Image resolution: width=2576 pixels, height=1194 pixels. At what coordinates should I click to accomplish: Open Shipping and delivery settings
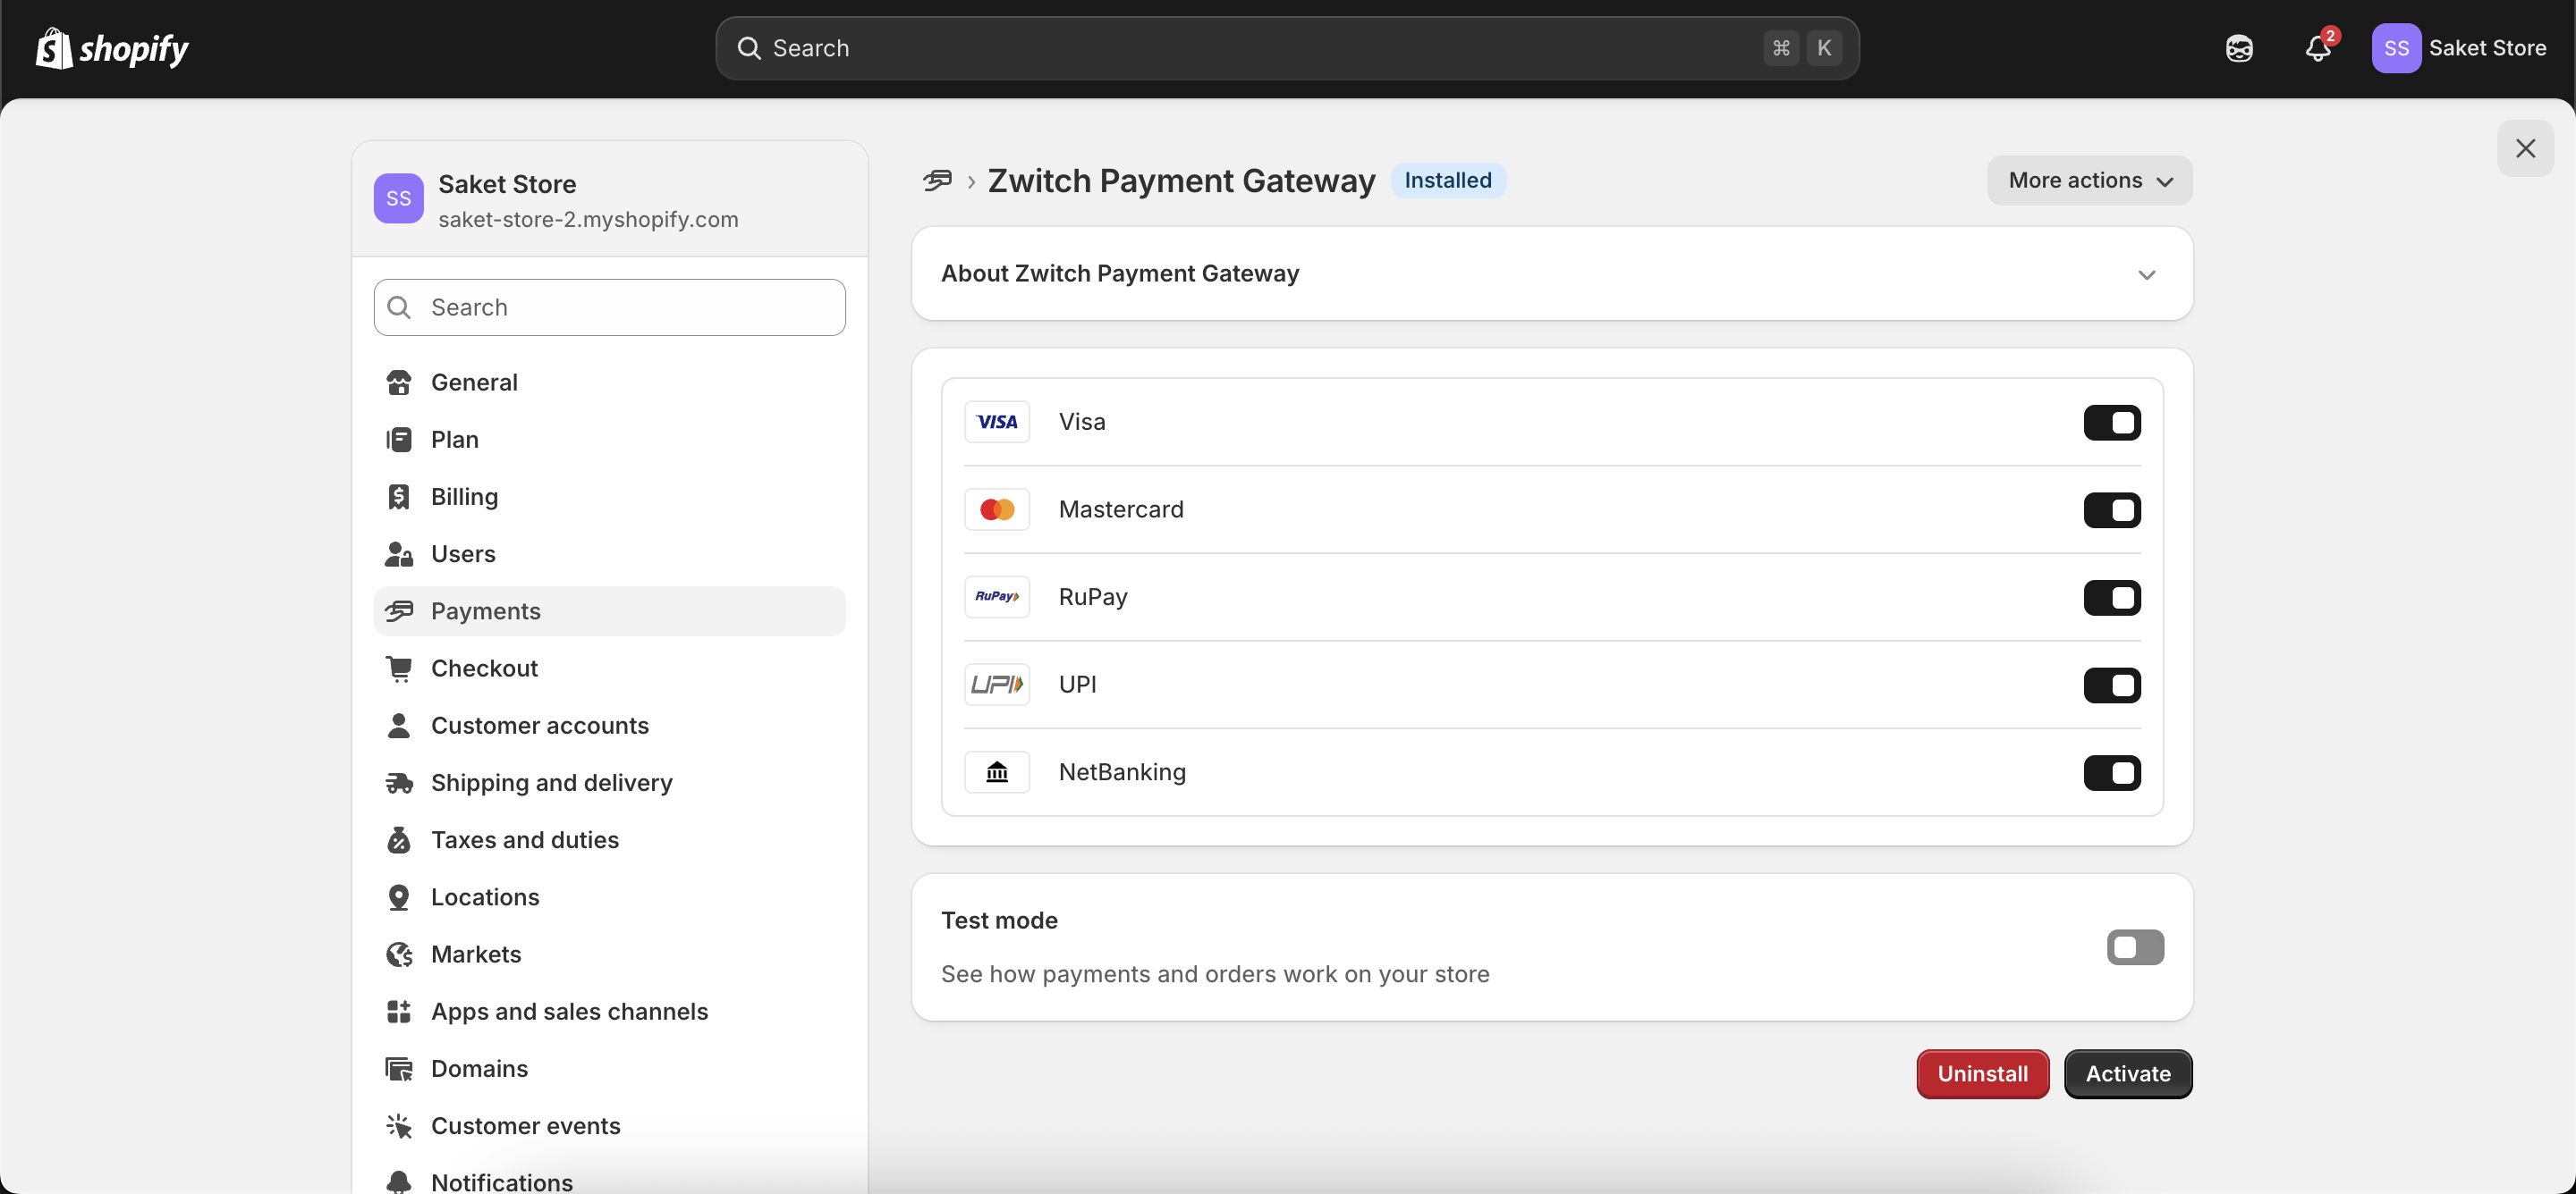click(x=551, y=782)
